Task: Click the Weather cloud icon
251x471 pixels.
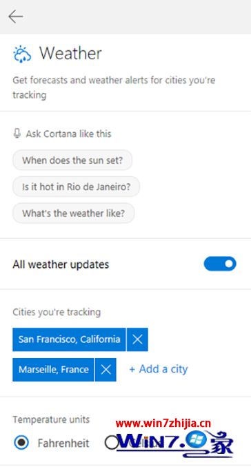Action: 22,54
